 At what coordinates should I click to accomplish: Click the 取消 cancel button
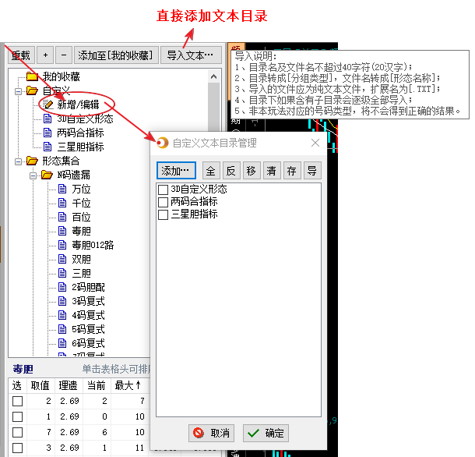[x=211, y=433]
